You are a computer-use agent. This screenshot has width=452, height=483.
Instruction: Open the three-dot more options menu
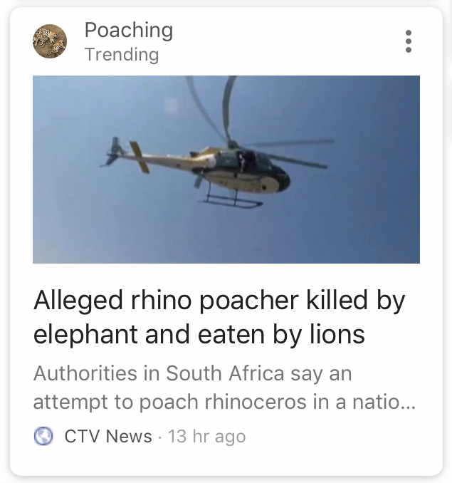pyautogui.click(x=408, y=41)
